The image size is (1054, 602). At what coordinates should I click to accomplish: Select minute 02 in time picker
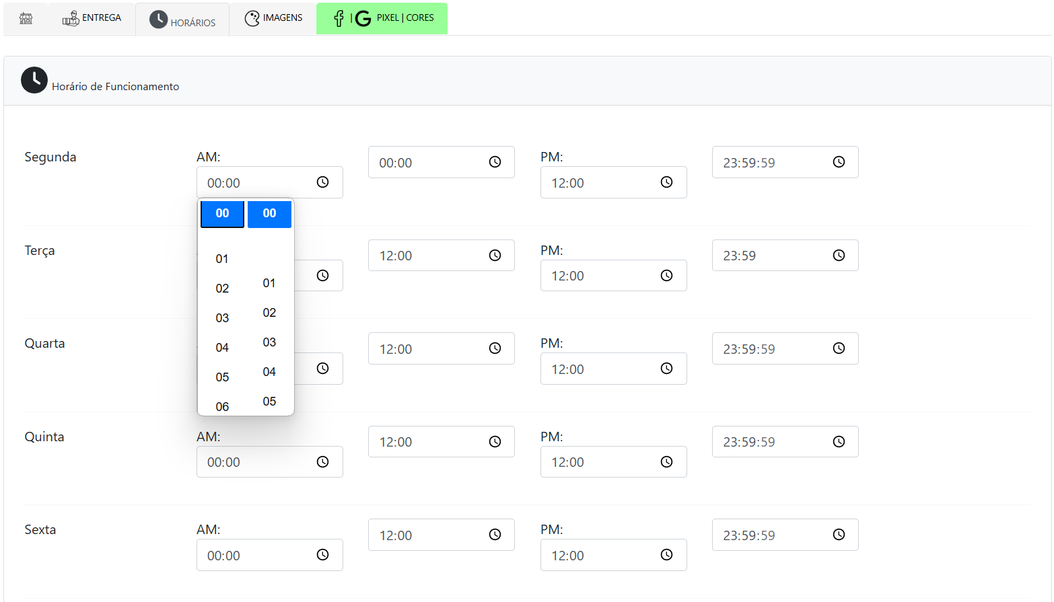pos(269,313)
